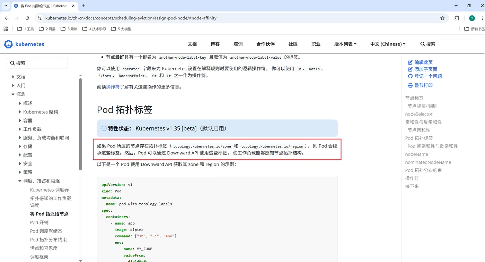The image size is (485, 262).
Task: Open 拓扑感知的工作负载调度 sidebar page
Action: click(x=51, y=202)
